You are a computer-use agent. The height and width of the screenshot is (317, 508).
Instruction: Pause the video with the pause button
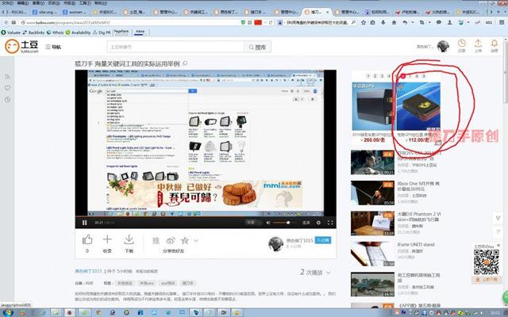[x=83, y=223]
